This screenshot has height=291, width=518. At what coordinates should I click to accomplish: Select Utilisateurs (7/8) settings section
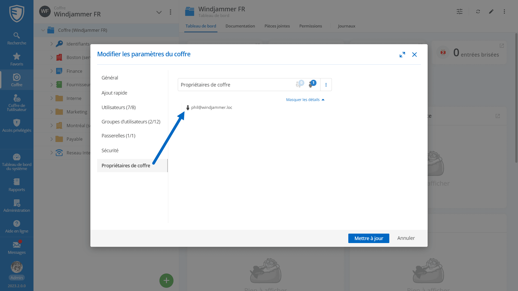coord(118,108)
